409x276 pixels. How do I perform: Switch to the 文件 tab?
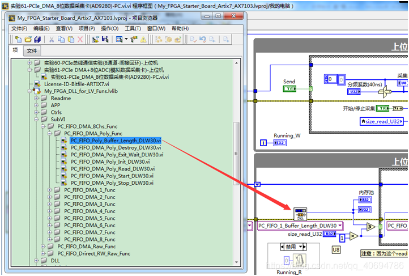click(32, 51)
